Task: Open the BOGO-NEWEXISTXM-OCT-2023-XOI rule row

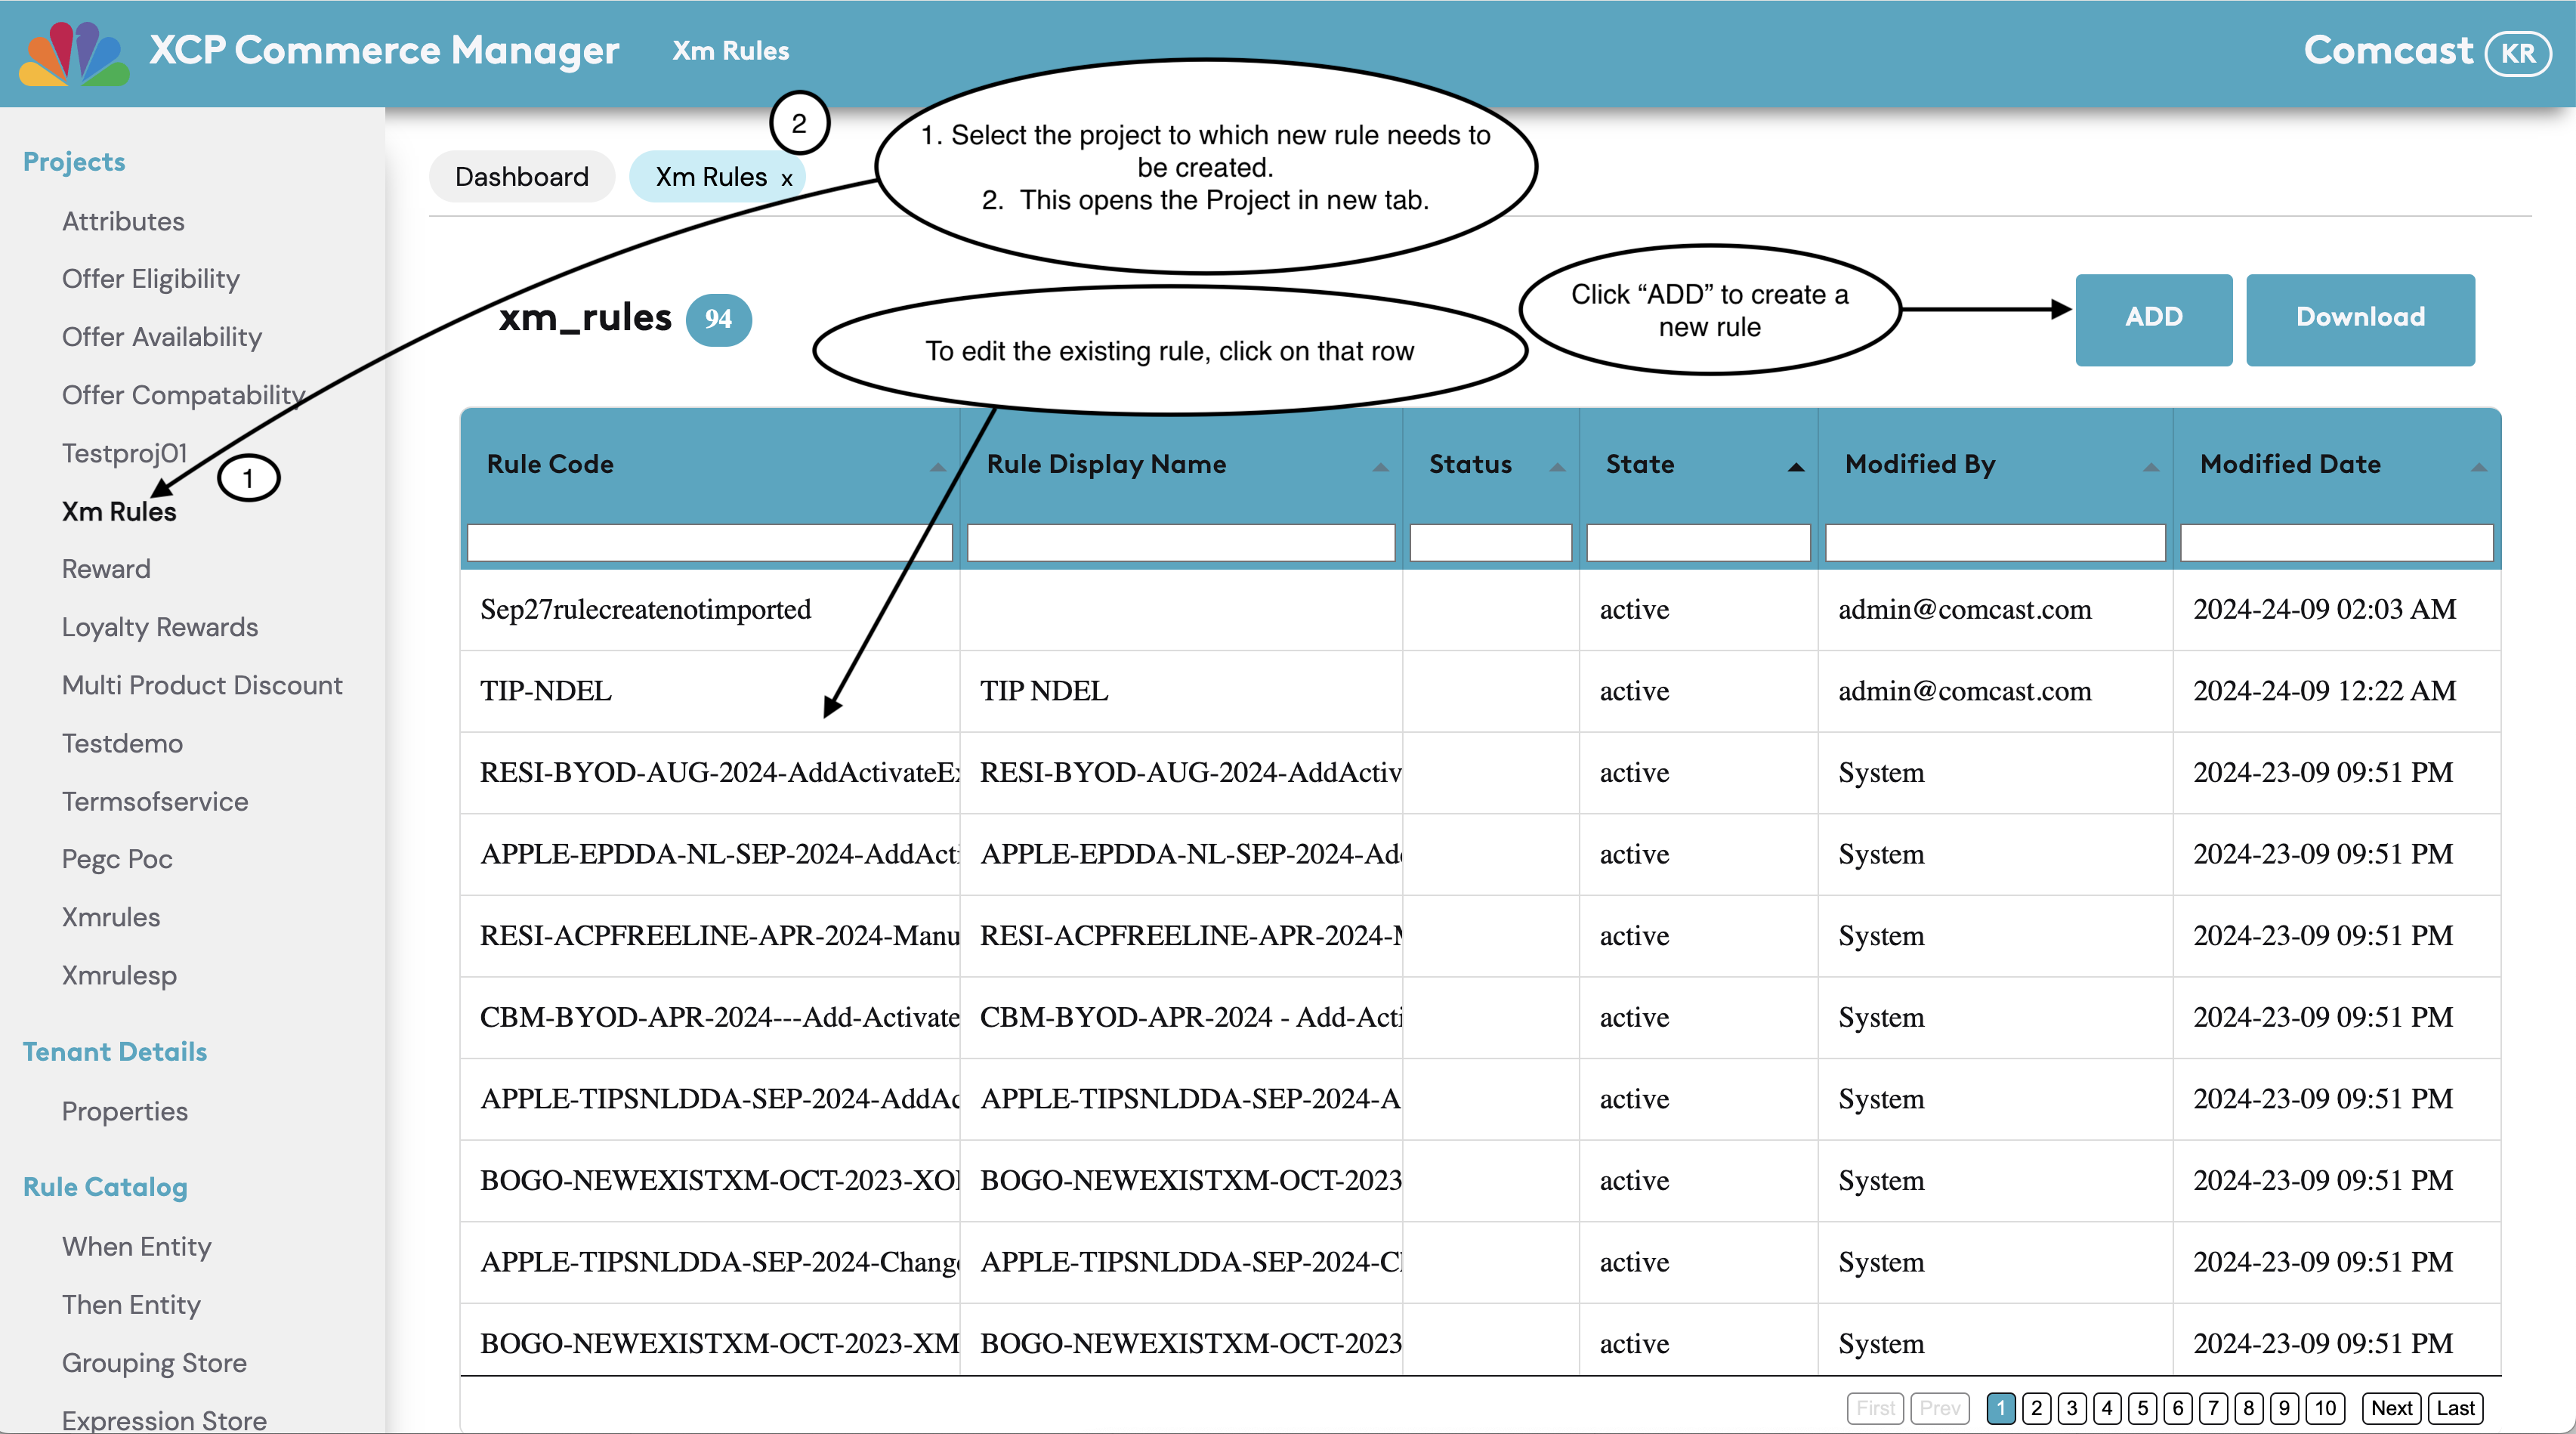Action: 1480,1181
